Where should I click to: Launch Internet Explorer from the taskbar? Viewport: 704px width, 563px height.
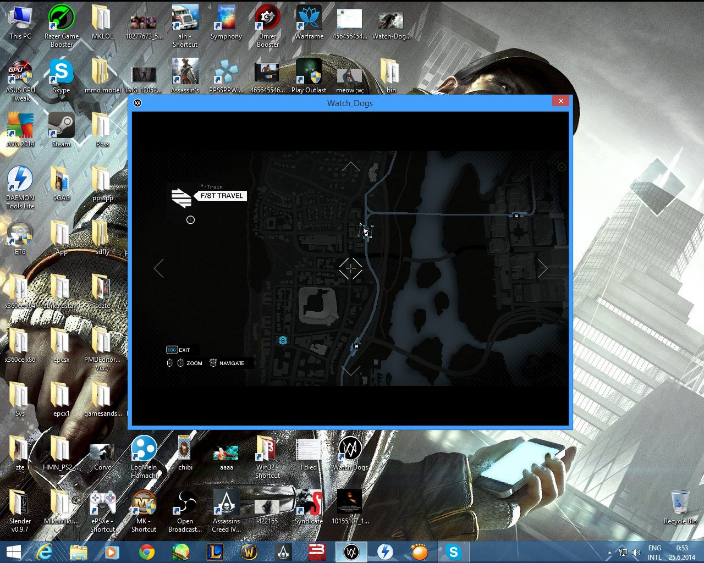45,552
